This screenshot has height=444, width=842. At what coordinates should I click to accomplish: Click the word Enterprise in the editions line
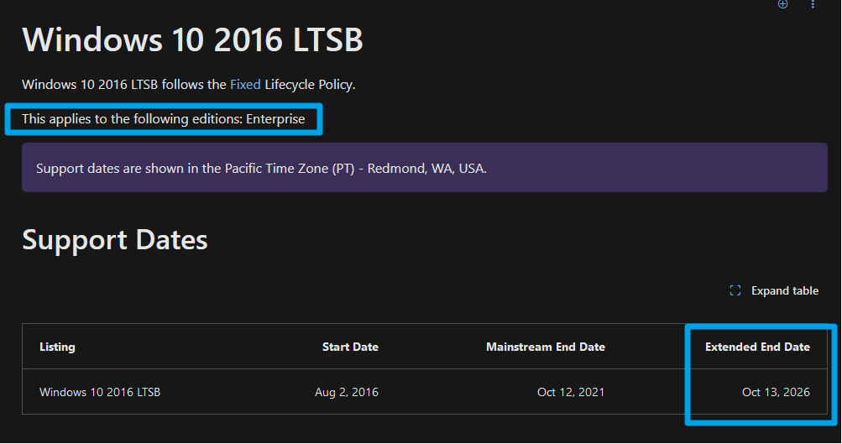click(275, 118)
